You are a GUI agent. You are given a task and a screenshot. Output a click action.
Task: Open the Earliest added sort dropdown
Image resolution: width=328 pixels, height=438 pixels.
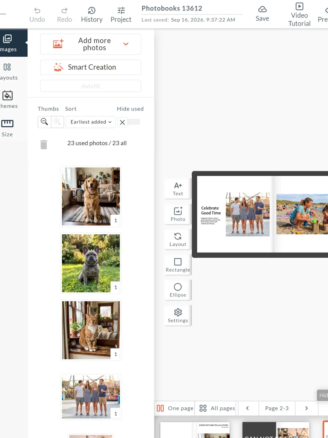click(91, 122)
